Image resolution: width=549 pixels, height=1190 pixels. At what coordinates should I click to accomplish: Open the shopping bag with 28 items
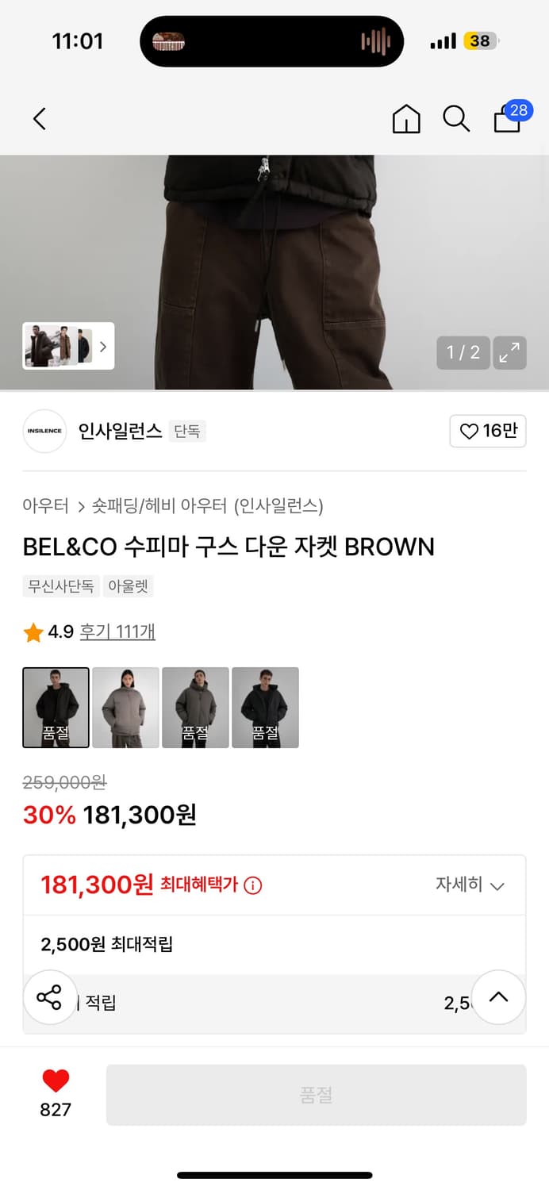(509, 118)
